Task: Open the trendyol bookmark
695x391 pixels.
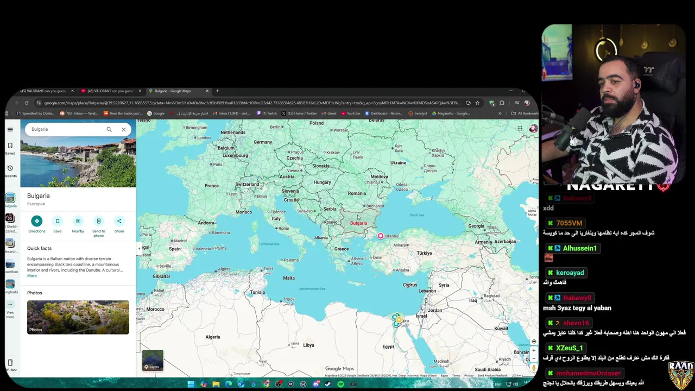Action: (x=418, y=113)
